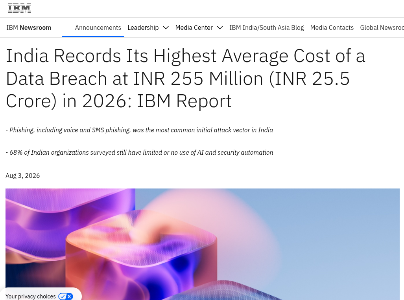Image resolution: width=404 pixels, height=300 pixels.
Task: Click the Aug 3, 2026 date
Action: pos(23,176)
